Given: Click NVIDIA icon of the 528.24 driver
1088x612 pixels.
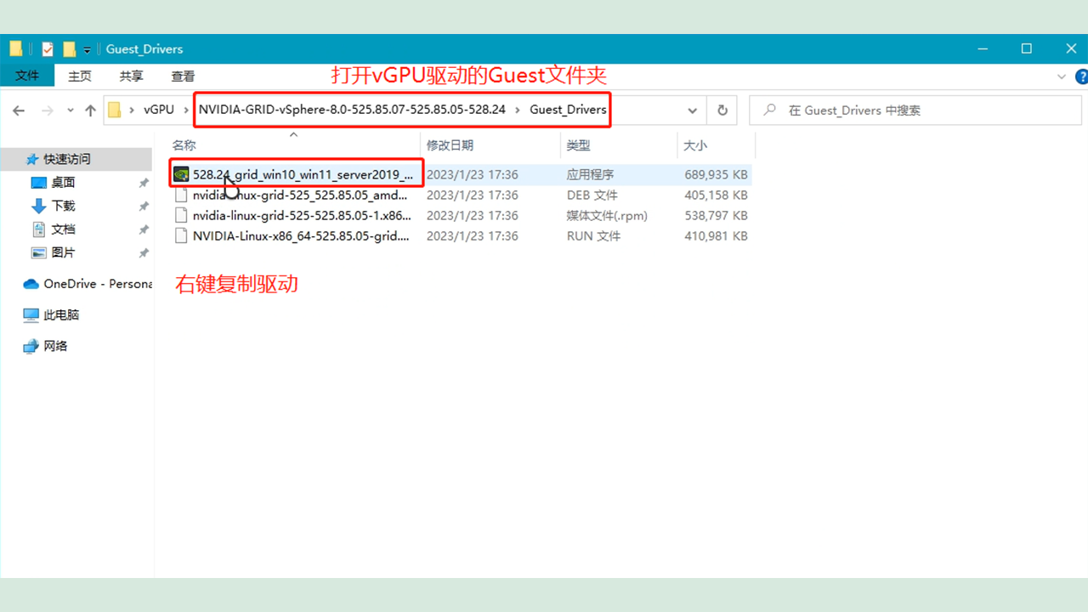Looking at the screenshot, I should click(181, 174).
